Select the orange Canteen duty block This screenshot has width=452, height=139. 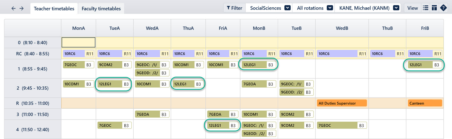425,103
